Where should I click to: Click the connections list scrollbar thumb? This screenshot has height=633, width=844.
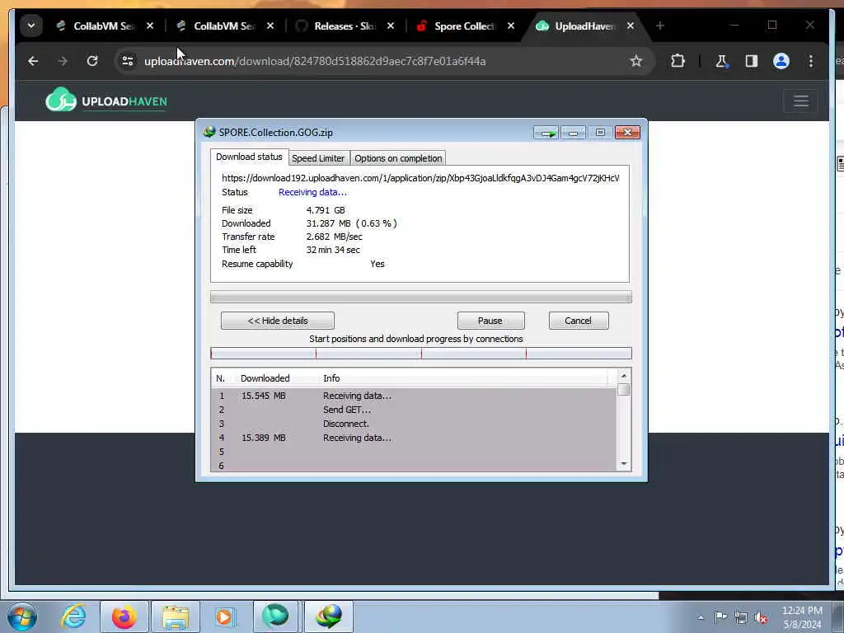tap(624, 390)
